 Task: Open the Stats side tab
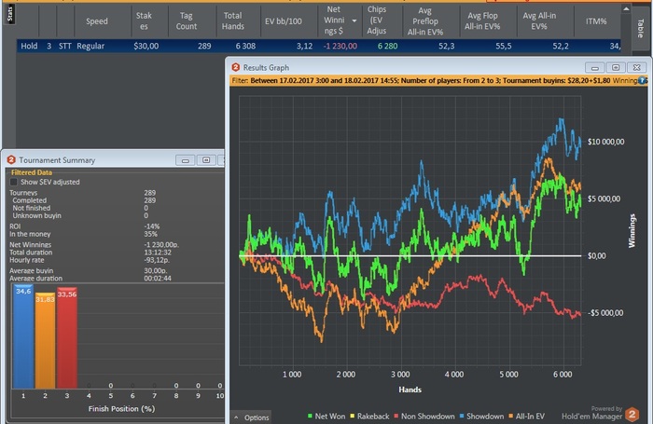[10, 14]
